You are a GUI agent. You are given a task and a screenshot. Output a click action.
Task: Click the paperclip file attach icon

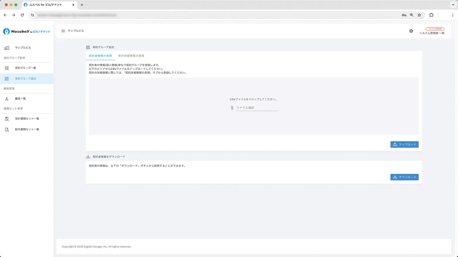[232, 108]
